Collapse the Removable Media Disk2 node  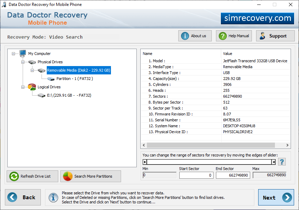[x=32, y=71]
